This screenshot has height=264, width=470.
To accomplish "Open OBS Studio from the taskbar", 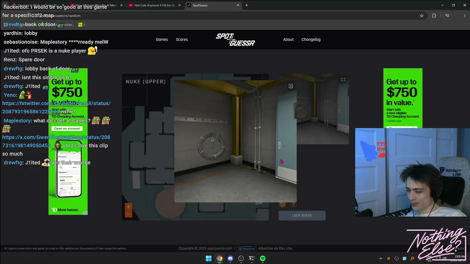I will click(241, 258).
